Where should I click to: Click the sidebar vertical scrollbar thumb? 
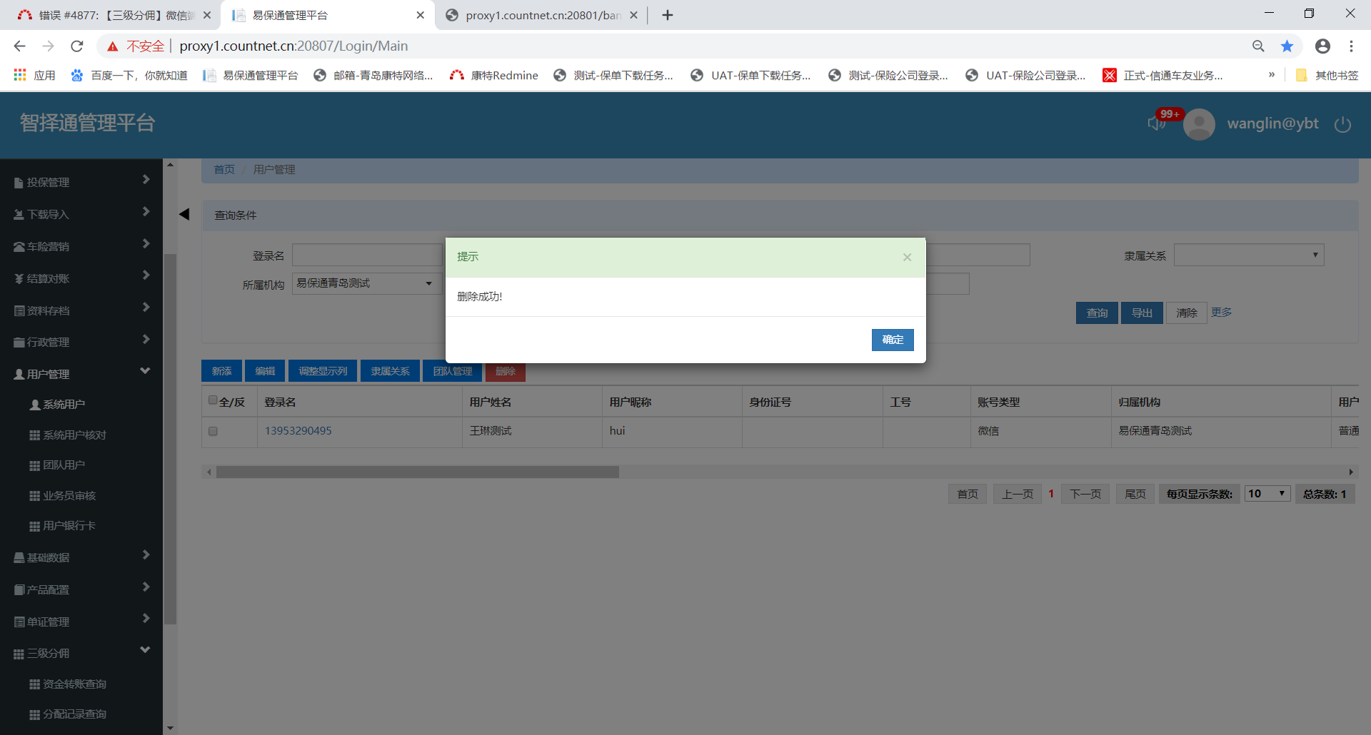[170, 439]
